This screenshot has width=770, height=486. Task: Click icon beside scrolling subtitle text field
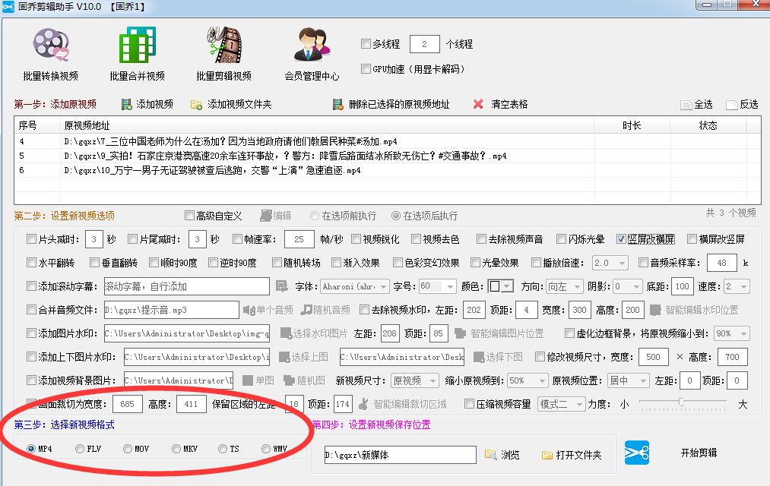click(x=281, y=286)
